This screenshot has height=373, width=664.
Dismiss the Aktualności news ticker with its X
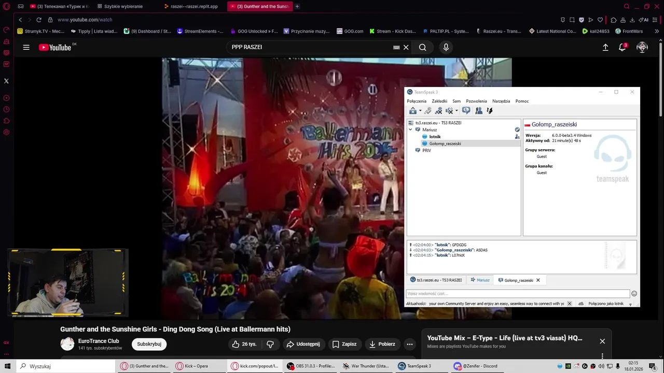569,304
